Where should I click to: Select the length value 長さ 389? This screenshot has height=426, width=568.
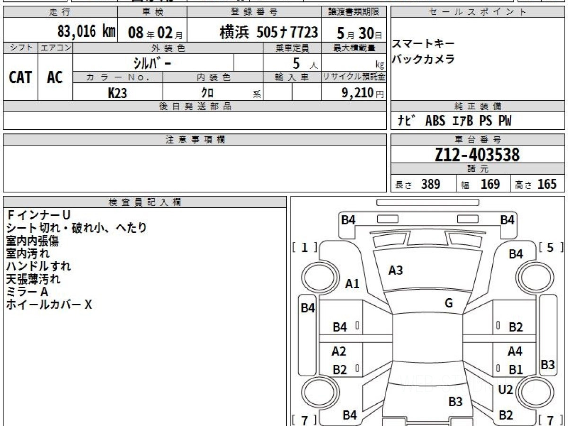417,184
